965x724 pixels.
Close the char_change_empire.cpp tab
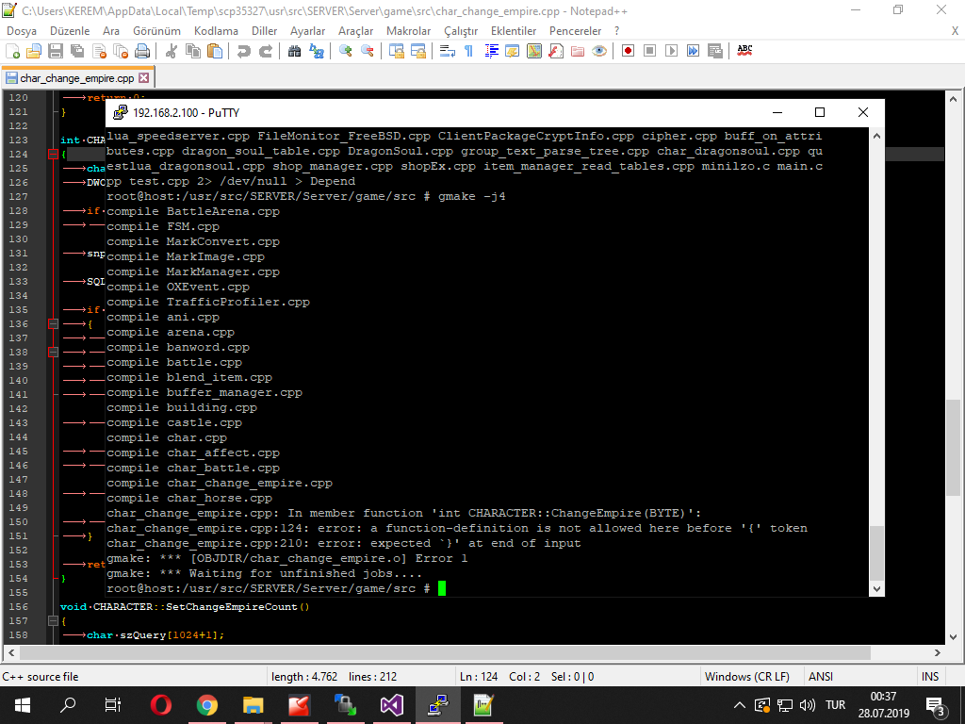[x=143, y=78]
